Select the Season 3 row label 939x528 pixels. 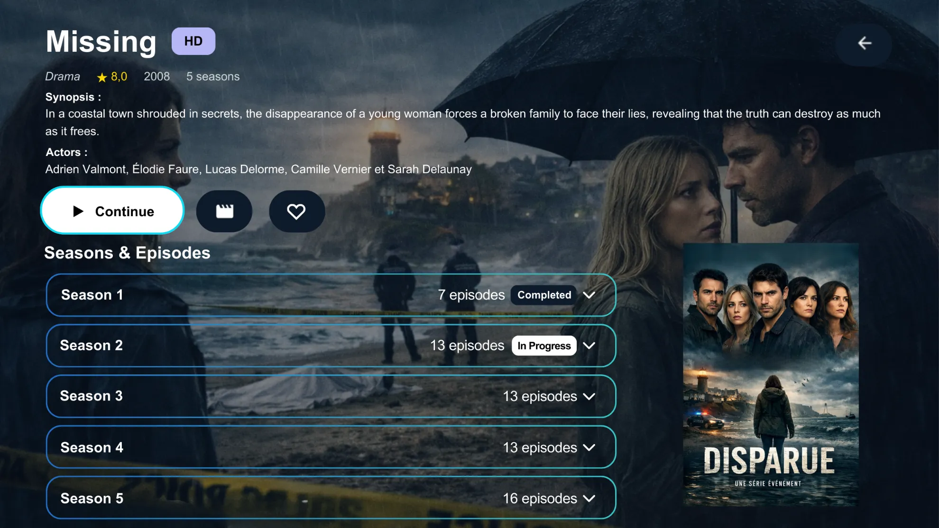pos(92,396)
